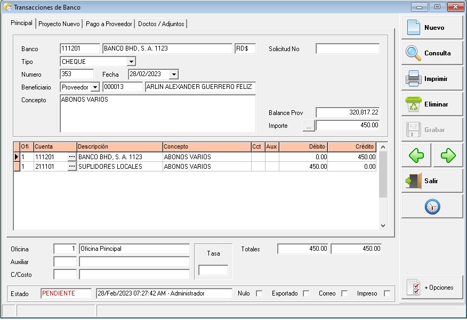Print the transaction using Imprimir

(432, 79)
